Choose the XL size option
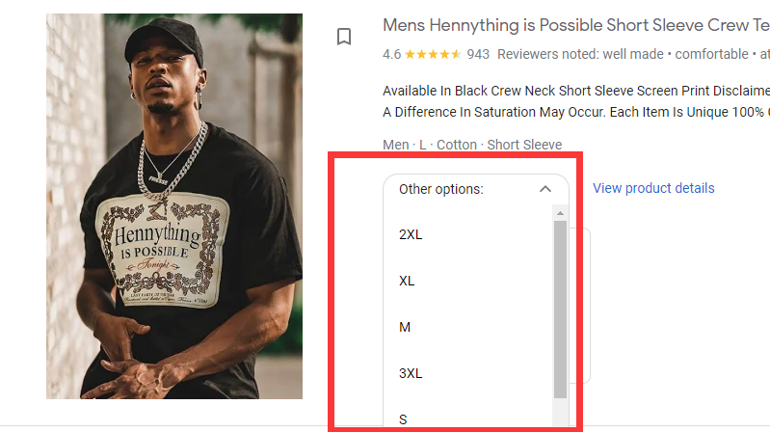The height and width of the screenshot is (432, 770). [407, 281]
